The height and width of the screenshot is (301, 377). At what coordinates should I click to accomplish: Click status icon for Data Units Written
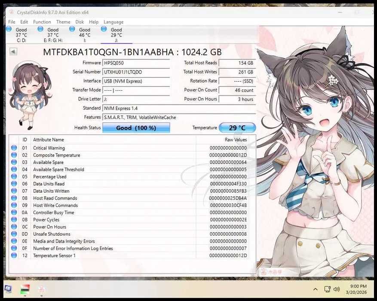[14, 190]
